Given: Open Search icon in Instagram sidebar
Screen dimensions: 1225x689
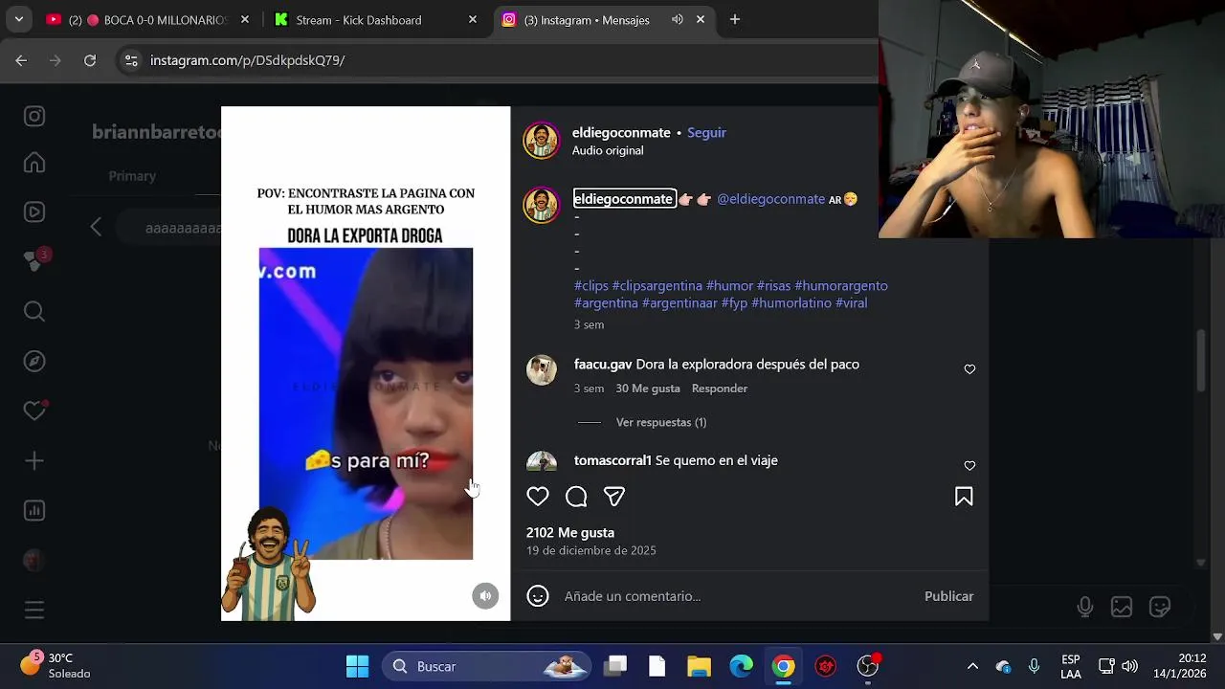Looking at the screenshot, I should [x=34, y=311].
